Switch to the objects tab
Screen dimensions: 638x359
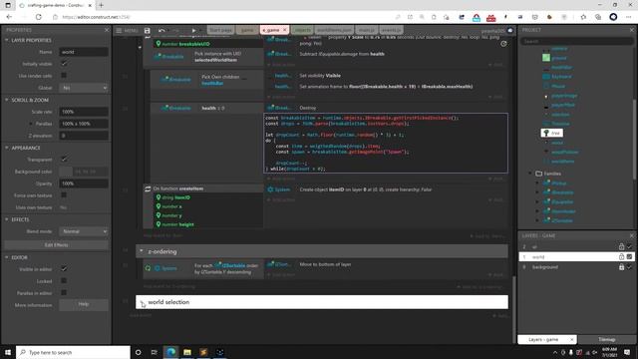pos(302,30)
